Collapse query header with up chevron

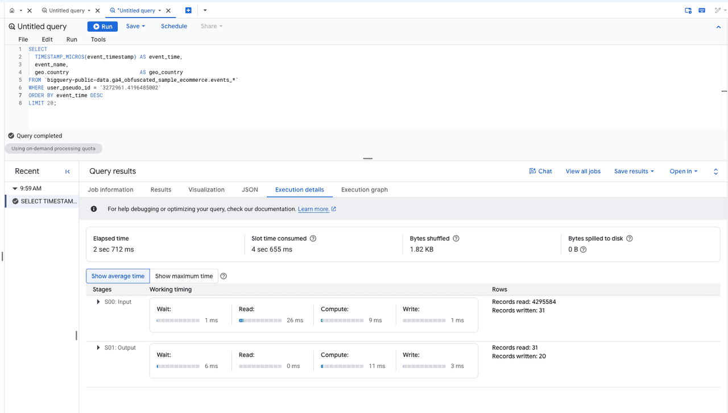(x=719, y=27)
